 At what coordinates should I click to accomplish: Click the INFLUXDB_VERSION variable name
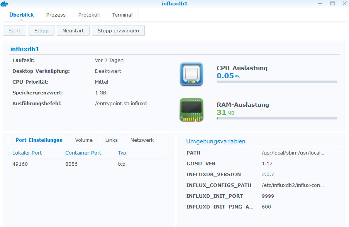(x=213, y=174)
